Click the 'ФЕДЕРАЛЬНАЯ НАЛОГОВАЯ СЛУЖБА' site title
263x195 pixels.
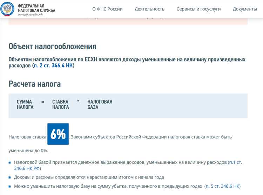tap(36, 8)
